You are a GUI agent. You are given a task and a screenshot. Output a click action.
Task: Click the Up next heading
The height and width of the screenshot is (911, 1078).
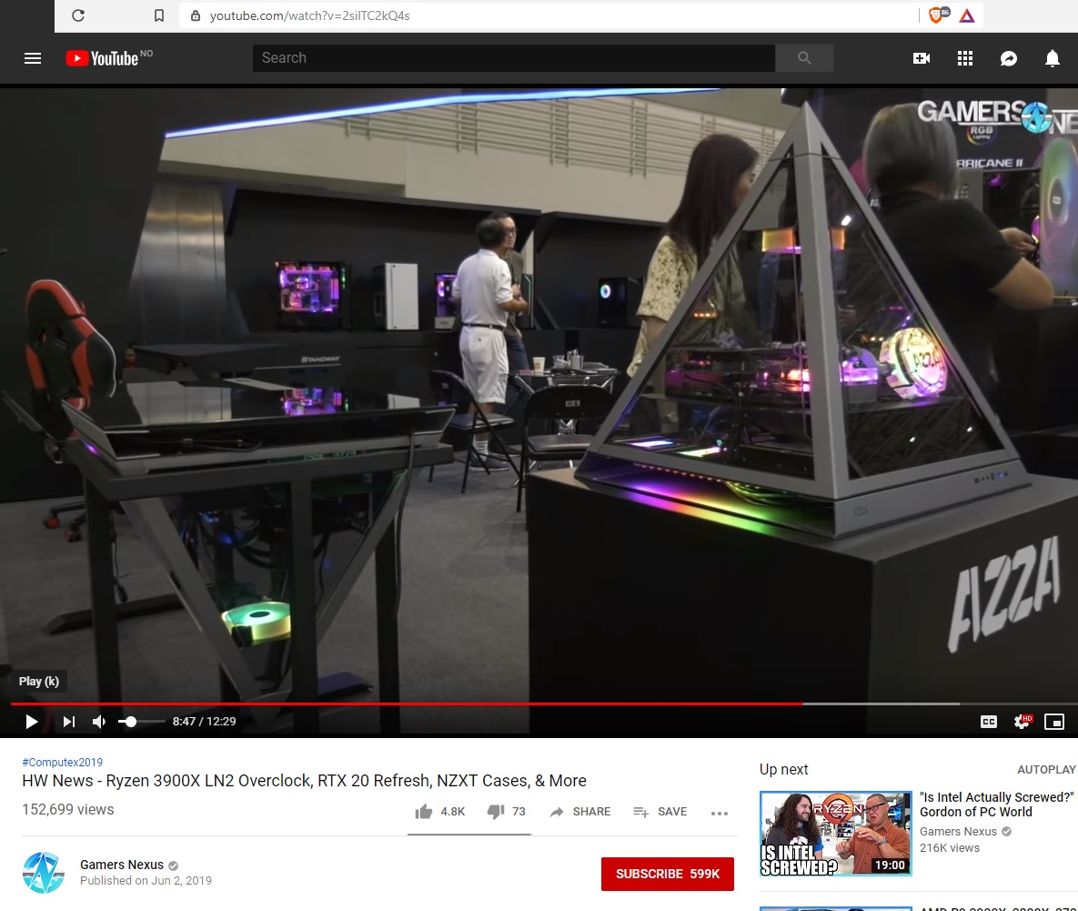[784, 769]
